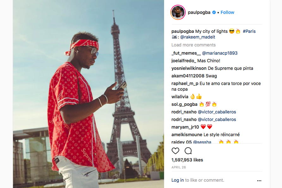The width and height of the screenshot is (282, 188).
Task: Open the paulpogba username in the header
Action: point(199,12)
